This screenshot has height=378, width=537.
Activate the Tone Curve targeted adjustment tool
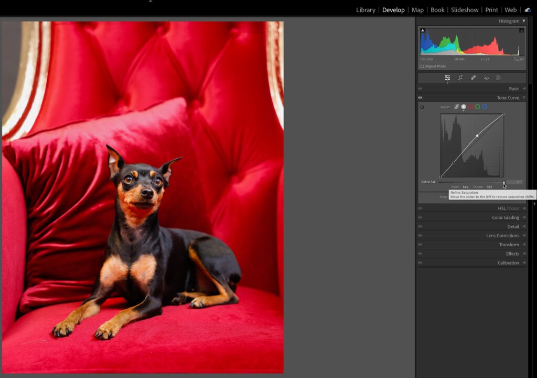pyautogui.click(x=422, y=107)
